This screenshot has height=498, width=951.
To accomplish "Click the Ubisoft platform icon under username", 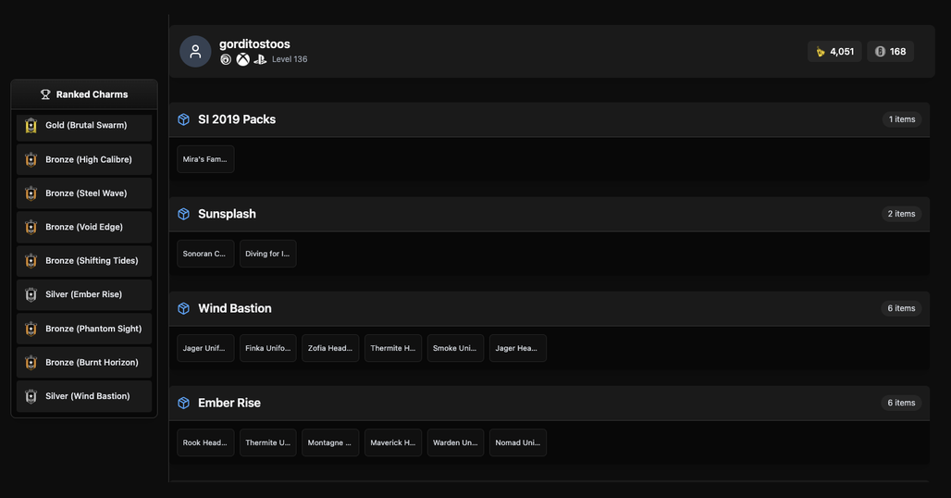I will 226,59.
